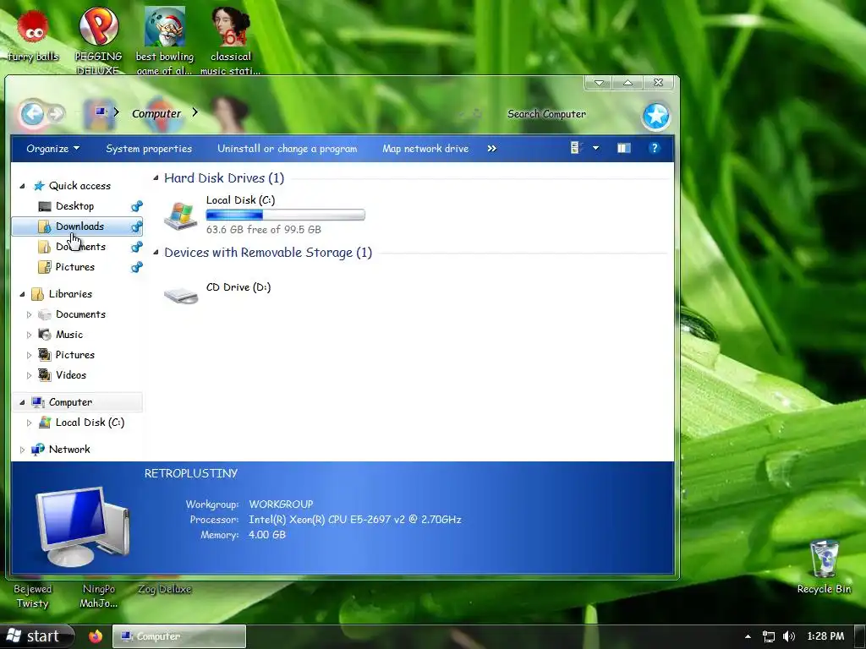Image resolution: width=866 pixels, height=649 pixels.
Task: Click System properties in the toolbar
Action: (x=149, y=149)
